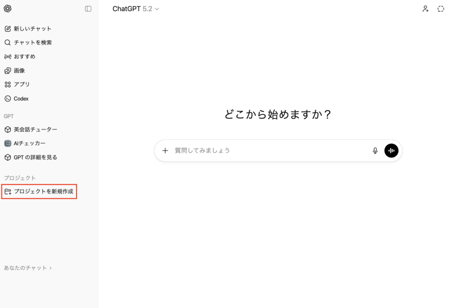453x308 pixels.
Task: Open the ChatGPT 5.2 model dropdown
Action: (135, 9)
